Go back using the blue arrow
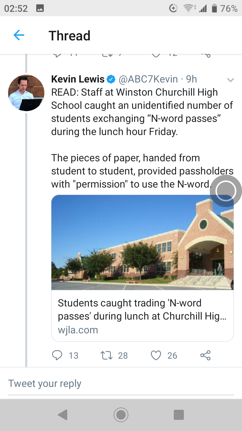Image resolution: width=242 pixels, height=431 pixels. (x=19, y=35)
